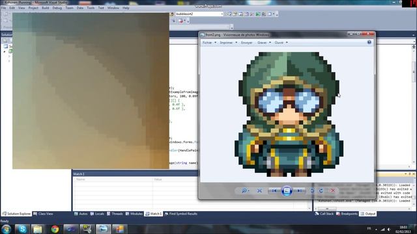Start the slideshow in Photo Viewer
Screen dimensions: 417x234
pyautogui.click(x=287, y=190)
